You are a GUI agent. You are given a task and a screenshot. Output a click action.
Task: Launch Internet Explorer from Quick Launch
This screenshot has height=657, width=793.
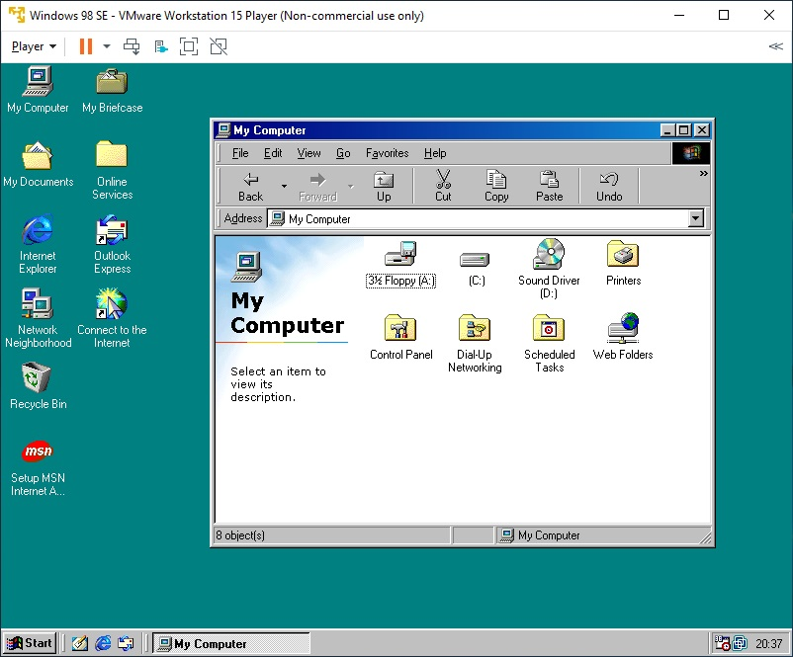point(103,643)
